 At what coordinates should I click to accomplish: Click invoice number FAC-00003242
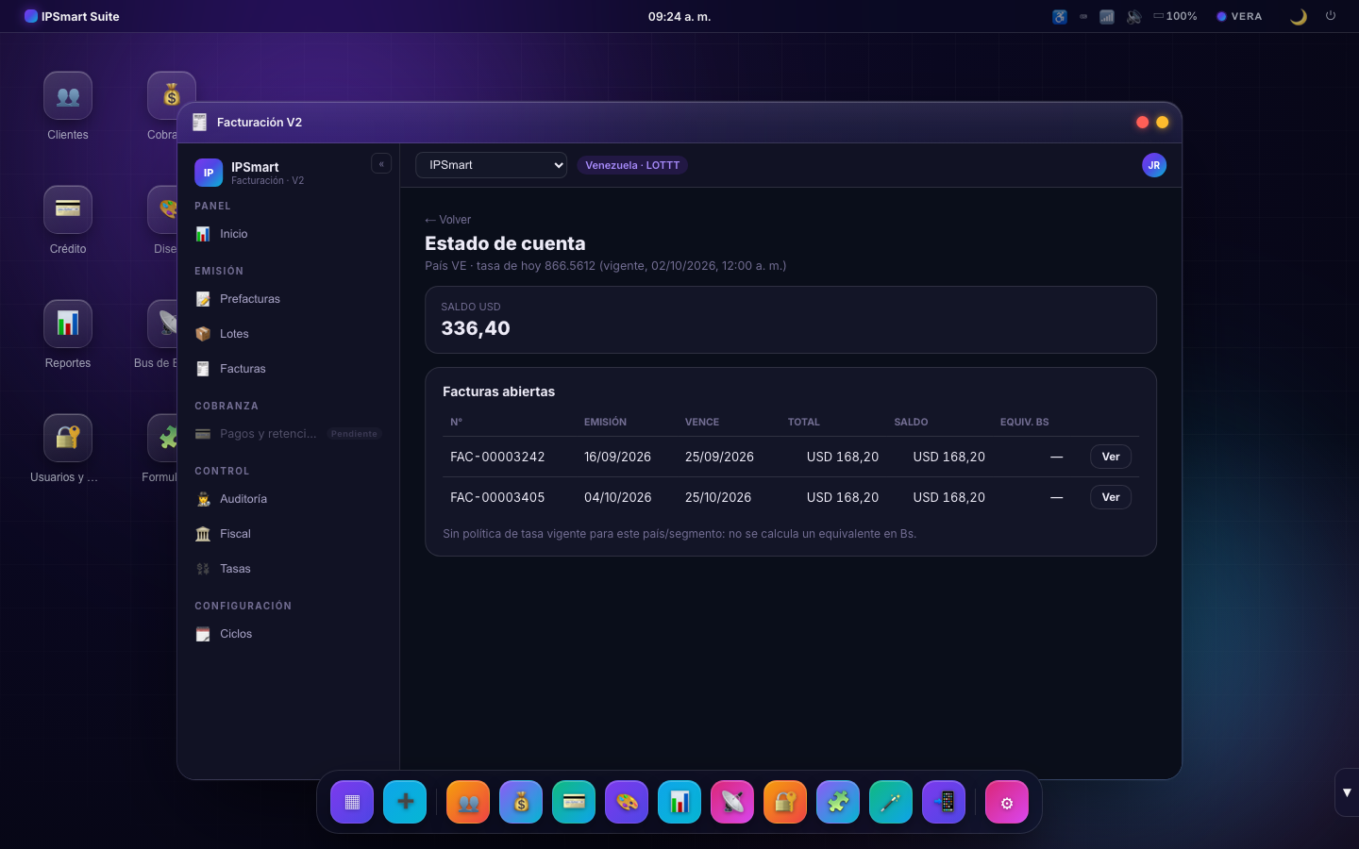pos(497,457)
